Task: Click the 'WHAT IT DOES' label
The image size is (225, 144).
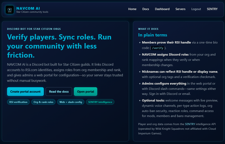Action: point(148,29)
